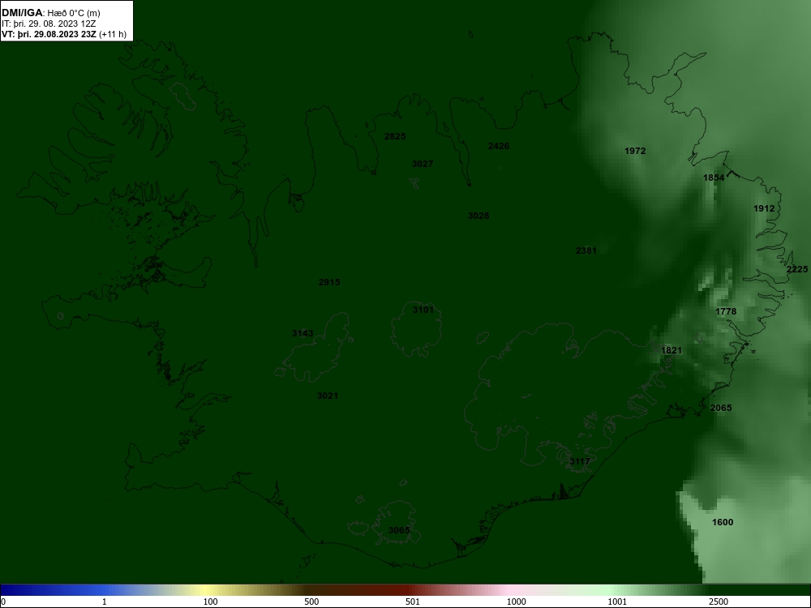
Task: Click the legend label 100
Action: 211,602
